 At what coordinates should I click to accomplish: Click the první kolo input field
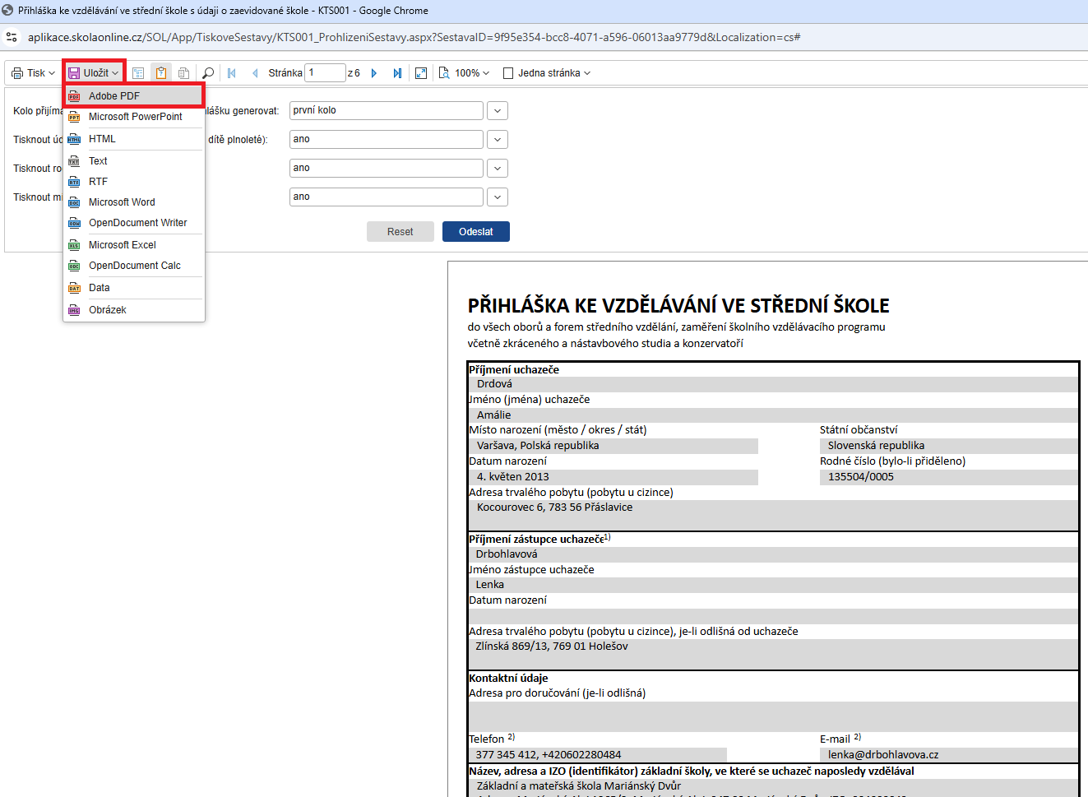click(386, 110)
